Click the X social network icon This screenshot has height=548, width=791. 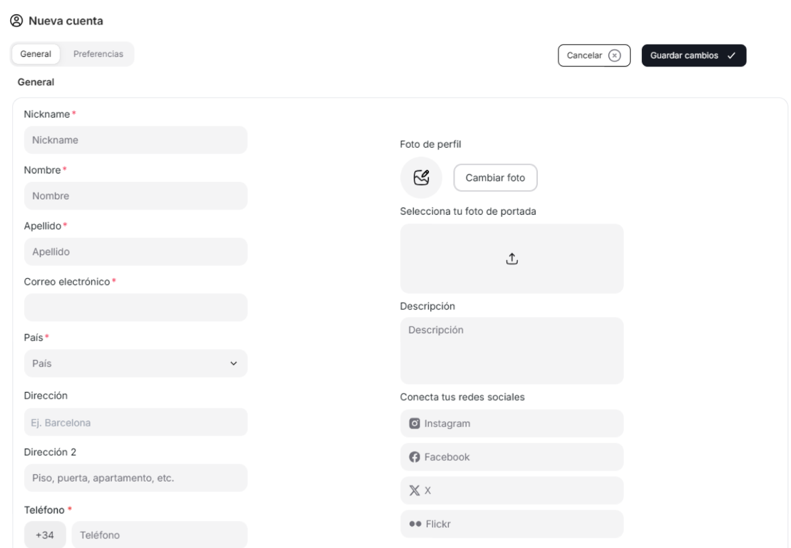coord(415,491)
